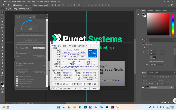Select the Rectangular Marquee tool

click(2, 15)
